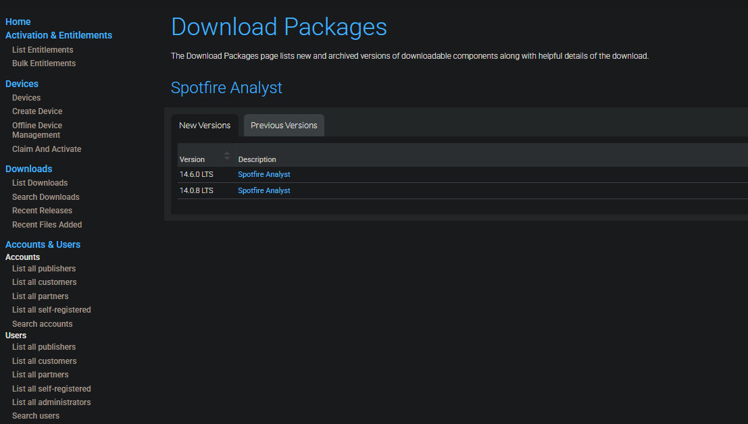Go to Search Downloads
The image size is (748, 424).
point(46,197)
